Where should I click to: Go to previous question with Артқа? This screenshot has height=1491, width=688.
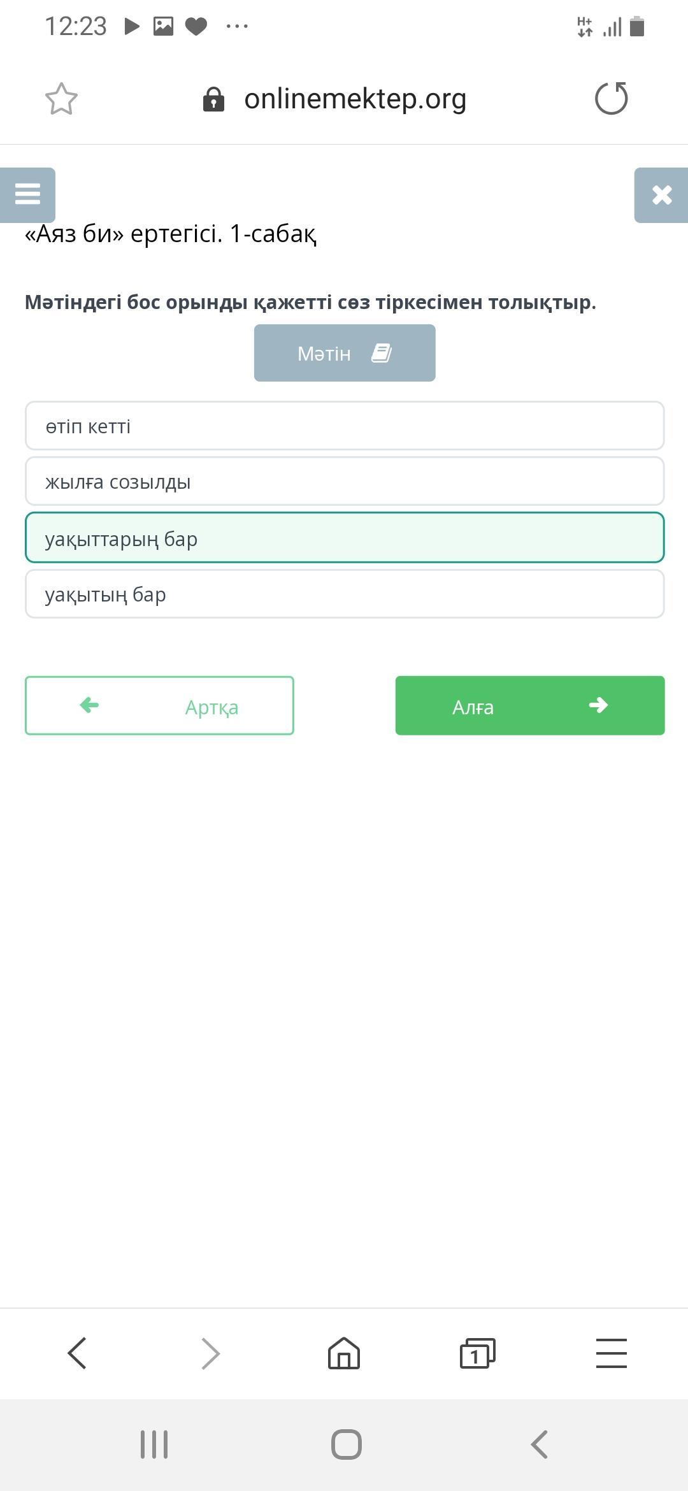tap(159, 705)
